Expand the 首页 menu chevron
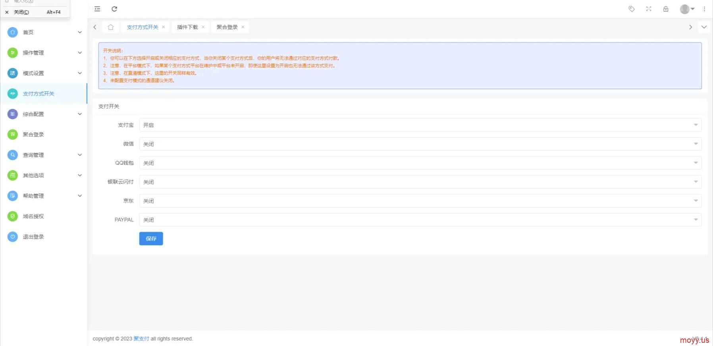 click(80, 32)
